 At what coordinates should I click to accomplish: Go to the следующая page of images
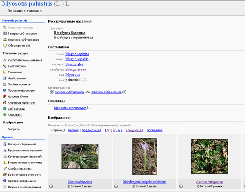[134, 130]
